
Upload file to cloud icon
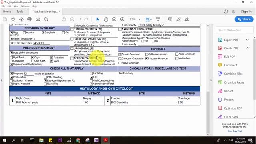click(21, 19)
